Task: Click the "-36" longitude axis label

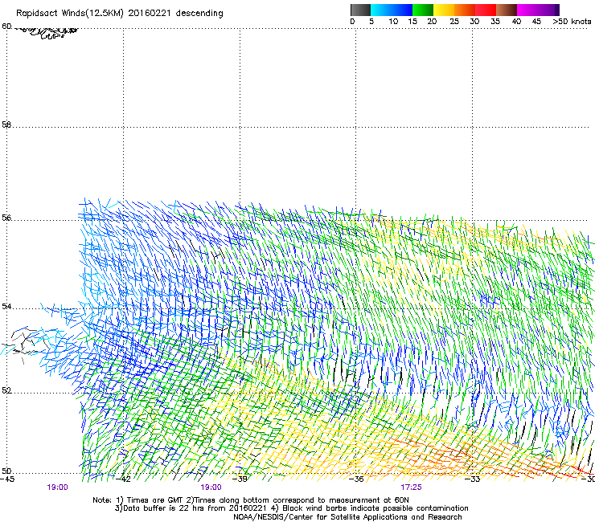Action: coord(356,479)
